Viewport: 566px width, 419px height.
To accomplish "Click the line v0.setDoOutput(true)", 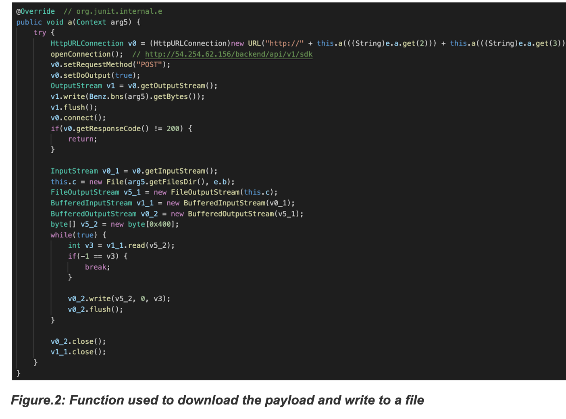I will pyautogui.click(x=96, y=75).
